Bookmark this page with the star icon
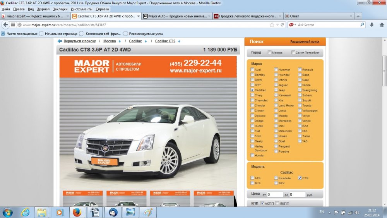Viewport: 387px width, 218px height. (272, 25)
